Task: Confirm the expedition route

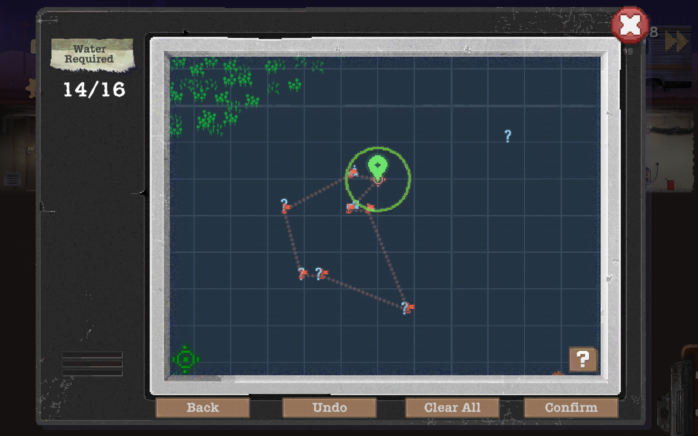Action: pos(571,407)
